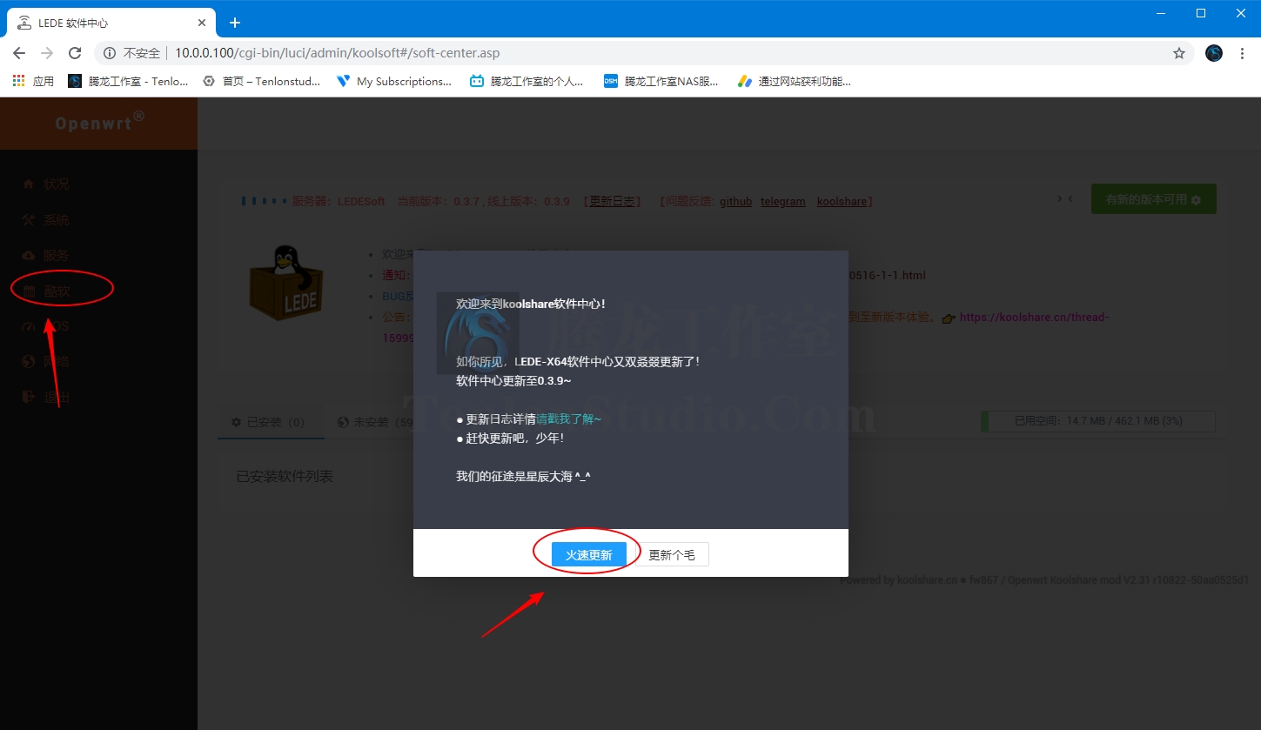Screen dimensions: 1261x730
Task: Open the https://koolshare.cn/thread- link
Action: coord(1034,318)
